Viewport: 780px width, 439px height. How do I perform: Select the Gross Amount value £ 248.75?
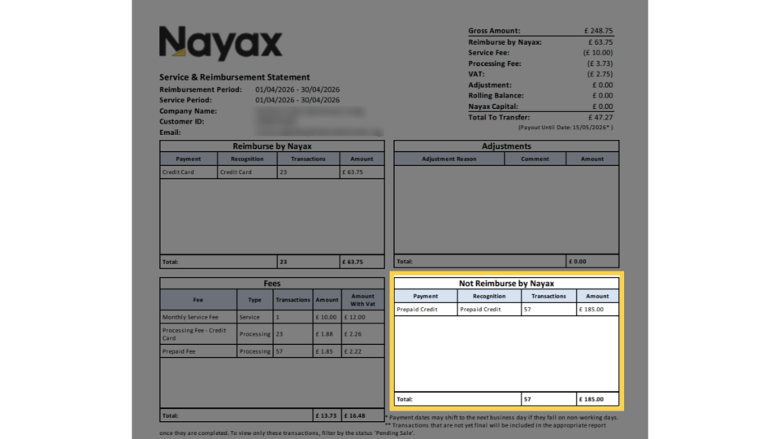coord(599,31)
